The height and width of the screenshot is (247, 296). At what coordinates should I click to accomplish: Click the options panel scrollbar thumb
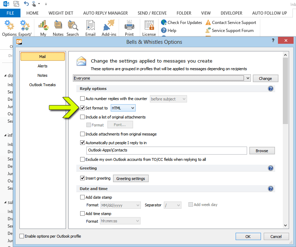tap(286, 91)
